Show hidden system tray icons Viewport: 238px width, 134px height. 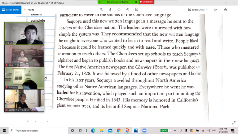[x=175, y=131]
